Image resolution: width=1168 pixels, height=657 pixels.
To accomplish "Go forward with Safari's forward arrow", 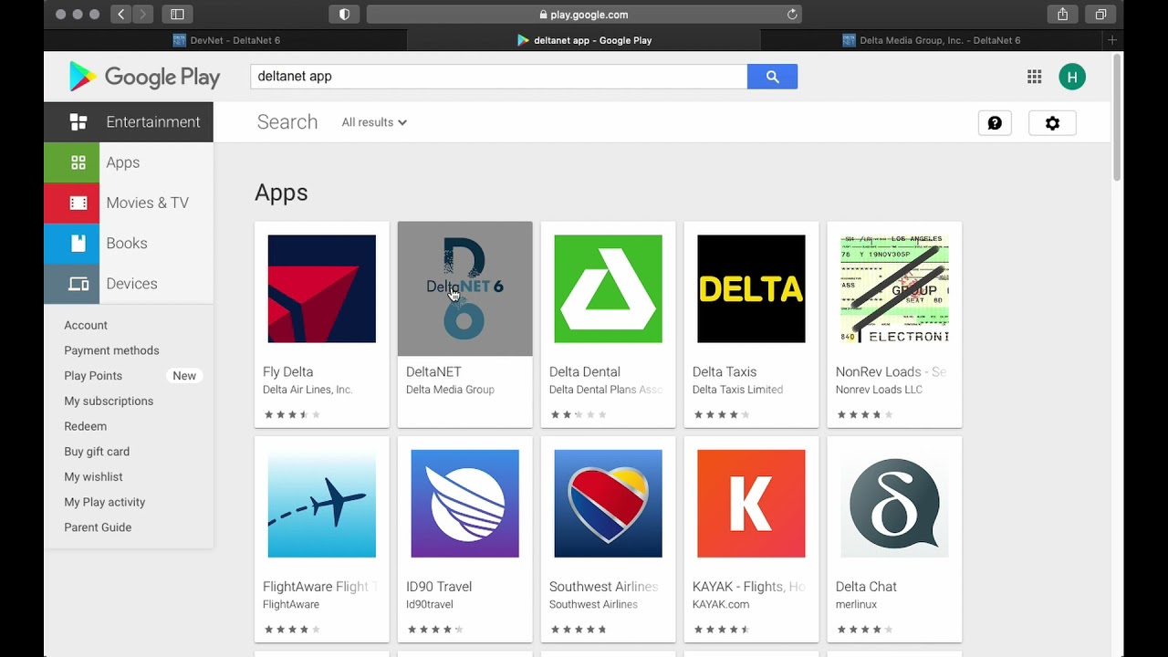I will tap(142, 15).
